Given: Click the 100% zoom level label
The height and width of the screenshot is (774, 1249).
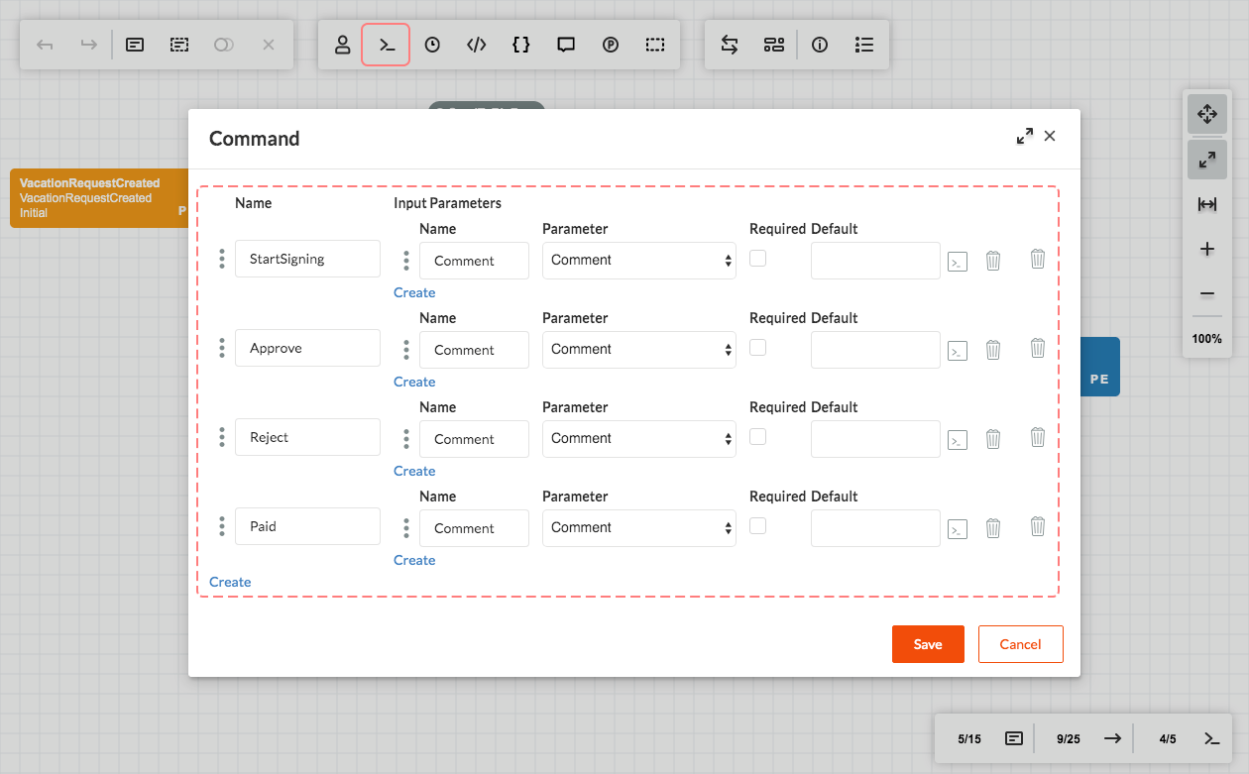Looking at the screenshot, I should tap(1207, 339).
